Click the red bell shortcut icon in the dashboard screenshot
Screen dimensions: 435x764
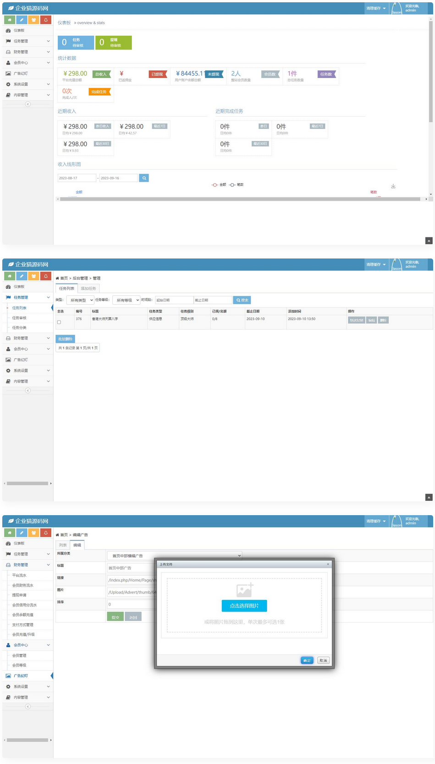(x=45, y=20)
